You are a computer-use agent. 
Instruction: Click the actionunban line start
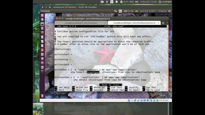tap(62, 77)
